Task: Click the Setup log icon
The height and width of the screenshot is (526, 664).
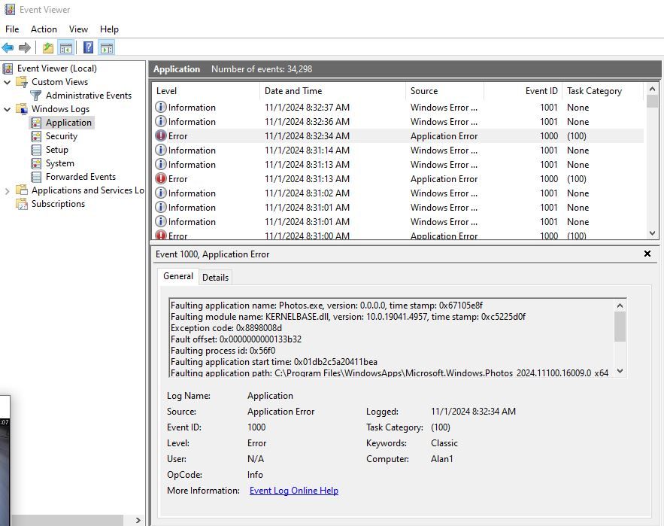Action: click(36, 150)
